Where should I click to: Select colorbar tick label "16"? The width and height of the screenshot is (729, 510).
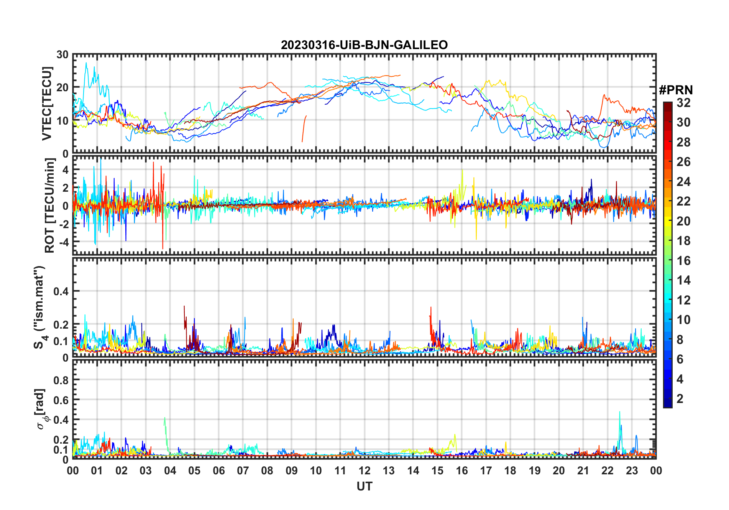click(x=683, y=261)
